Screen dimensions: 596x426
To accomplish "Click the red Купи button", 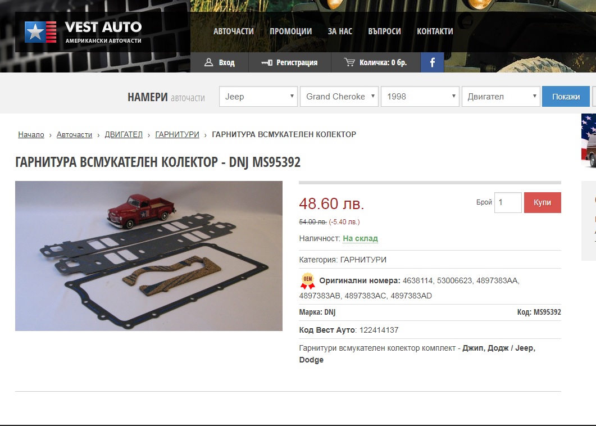I will tap(543, 202).
